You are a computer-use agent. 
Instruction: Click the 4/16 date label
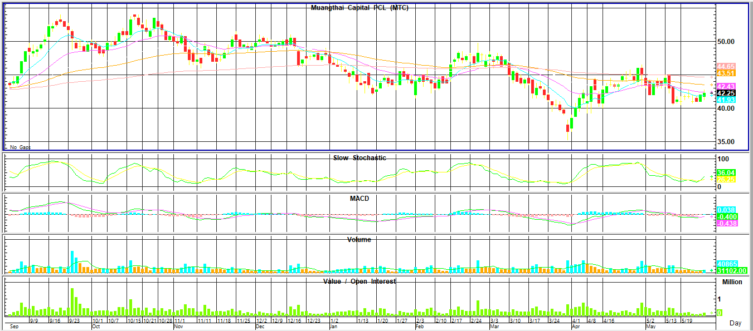click(609, 321)
